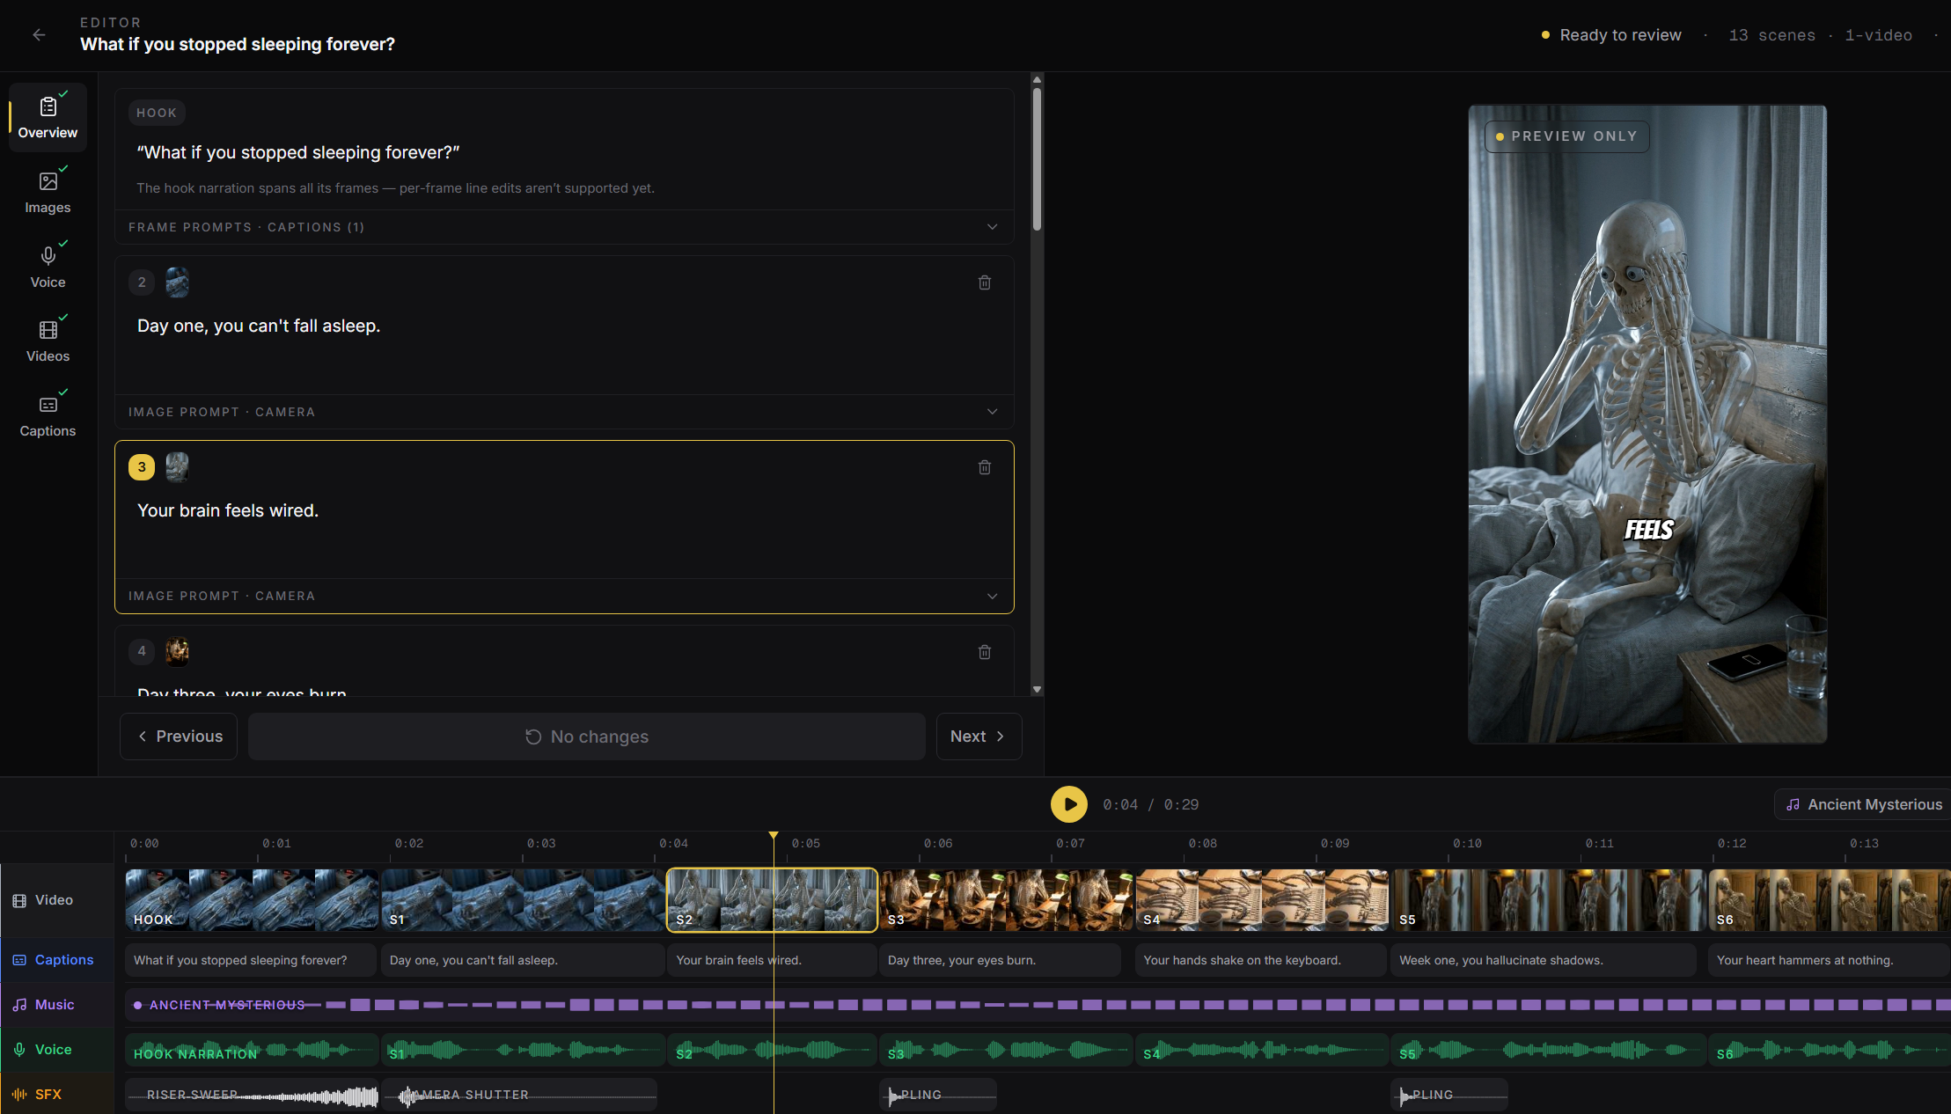Select the Hook Narration voice clip

(x=252, y=1050)
